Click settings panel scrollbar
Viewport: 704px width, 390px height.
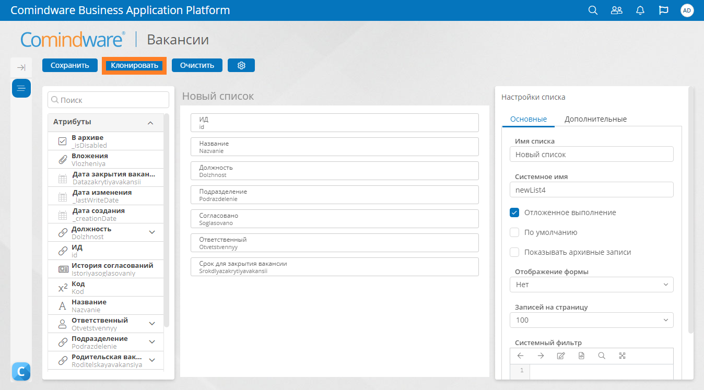pyautogui.click(x=690, y=210)
